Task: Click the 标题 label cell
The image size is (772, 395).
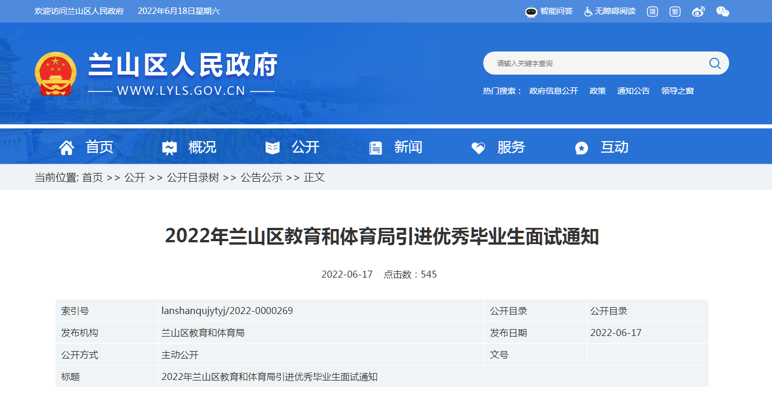Action: [71, 376]
